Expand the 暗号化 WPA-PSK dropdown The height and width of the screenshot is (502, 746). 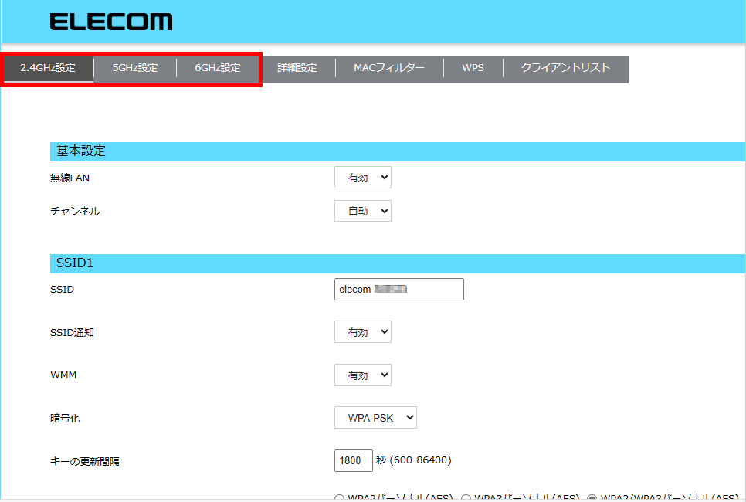[376, 418]
